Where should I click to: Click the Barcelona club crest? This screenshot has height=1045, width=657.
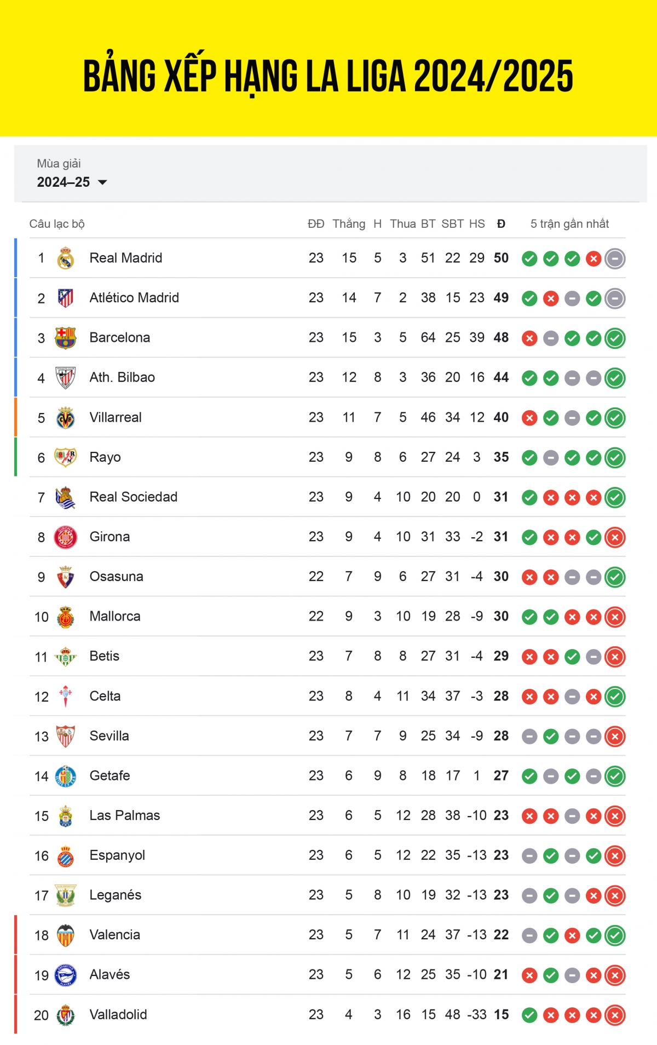coord(66,338)
